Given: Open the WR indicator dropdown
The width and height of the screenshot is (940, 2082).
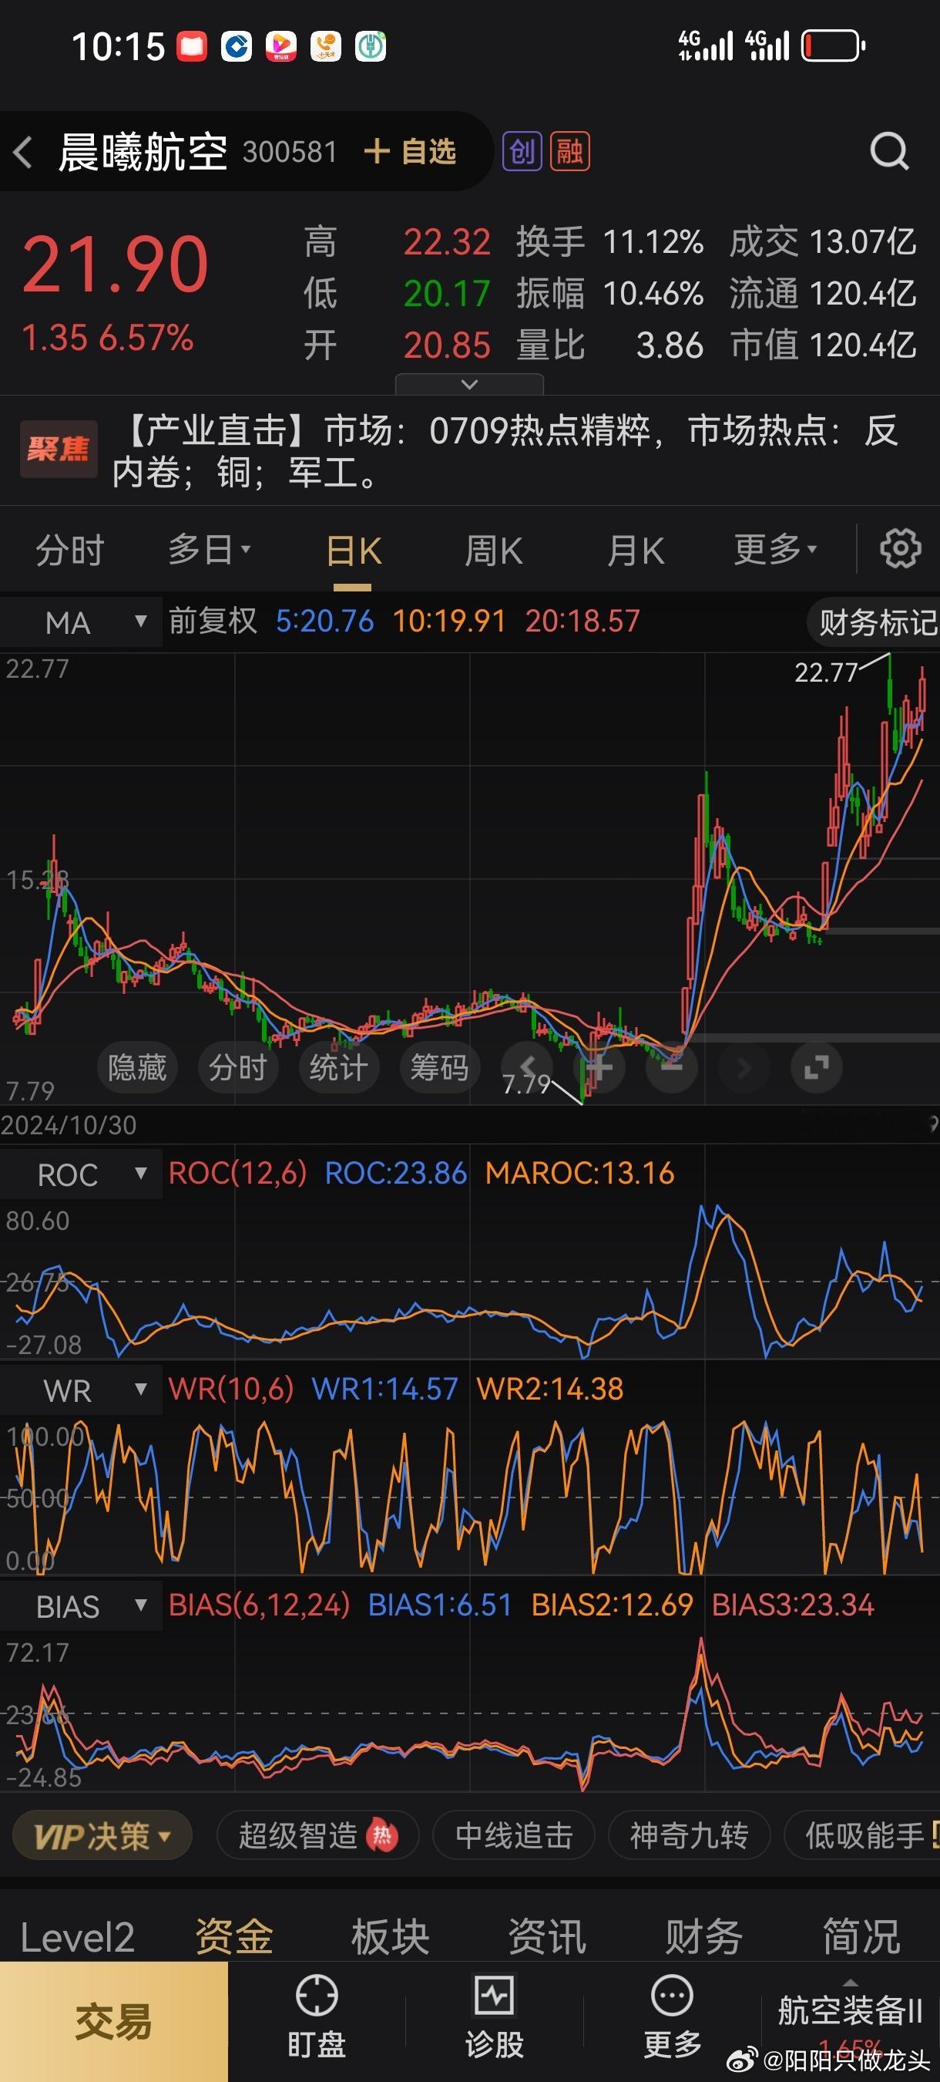Looking at the screenshot, I should point(81,1390).
